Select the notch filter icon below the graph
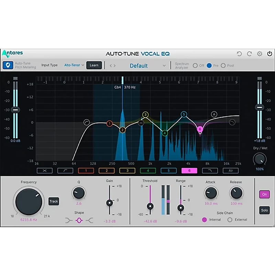This screenshot has width=275, height=275. pos(45,170)
